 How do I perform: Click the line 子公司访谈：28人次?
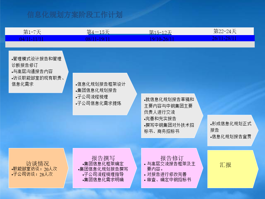pyautogui.click(x=32, y=174)
